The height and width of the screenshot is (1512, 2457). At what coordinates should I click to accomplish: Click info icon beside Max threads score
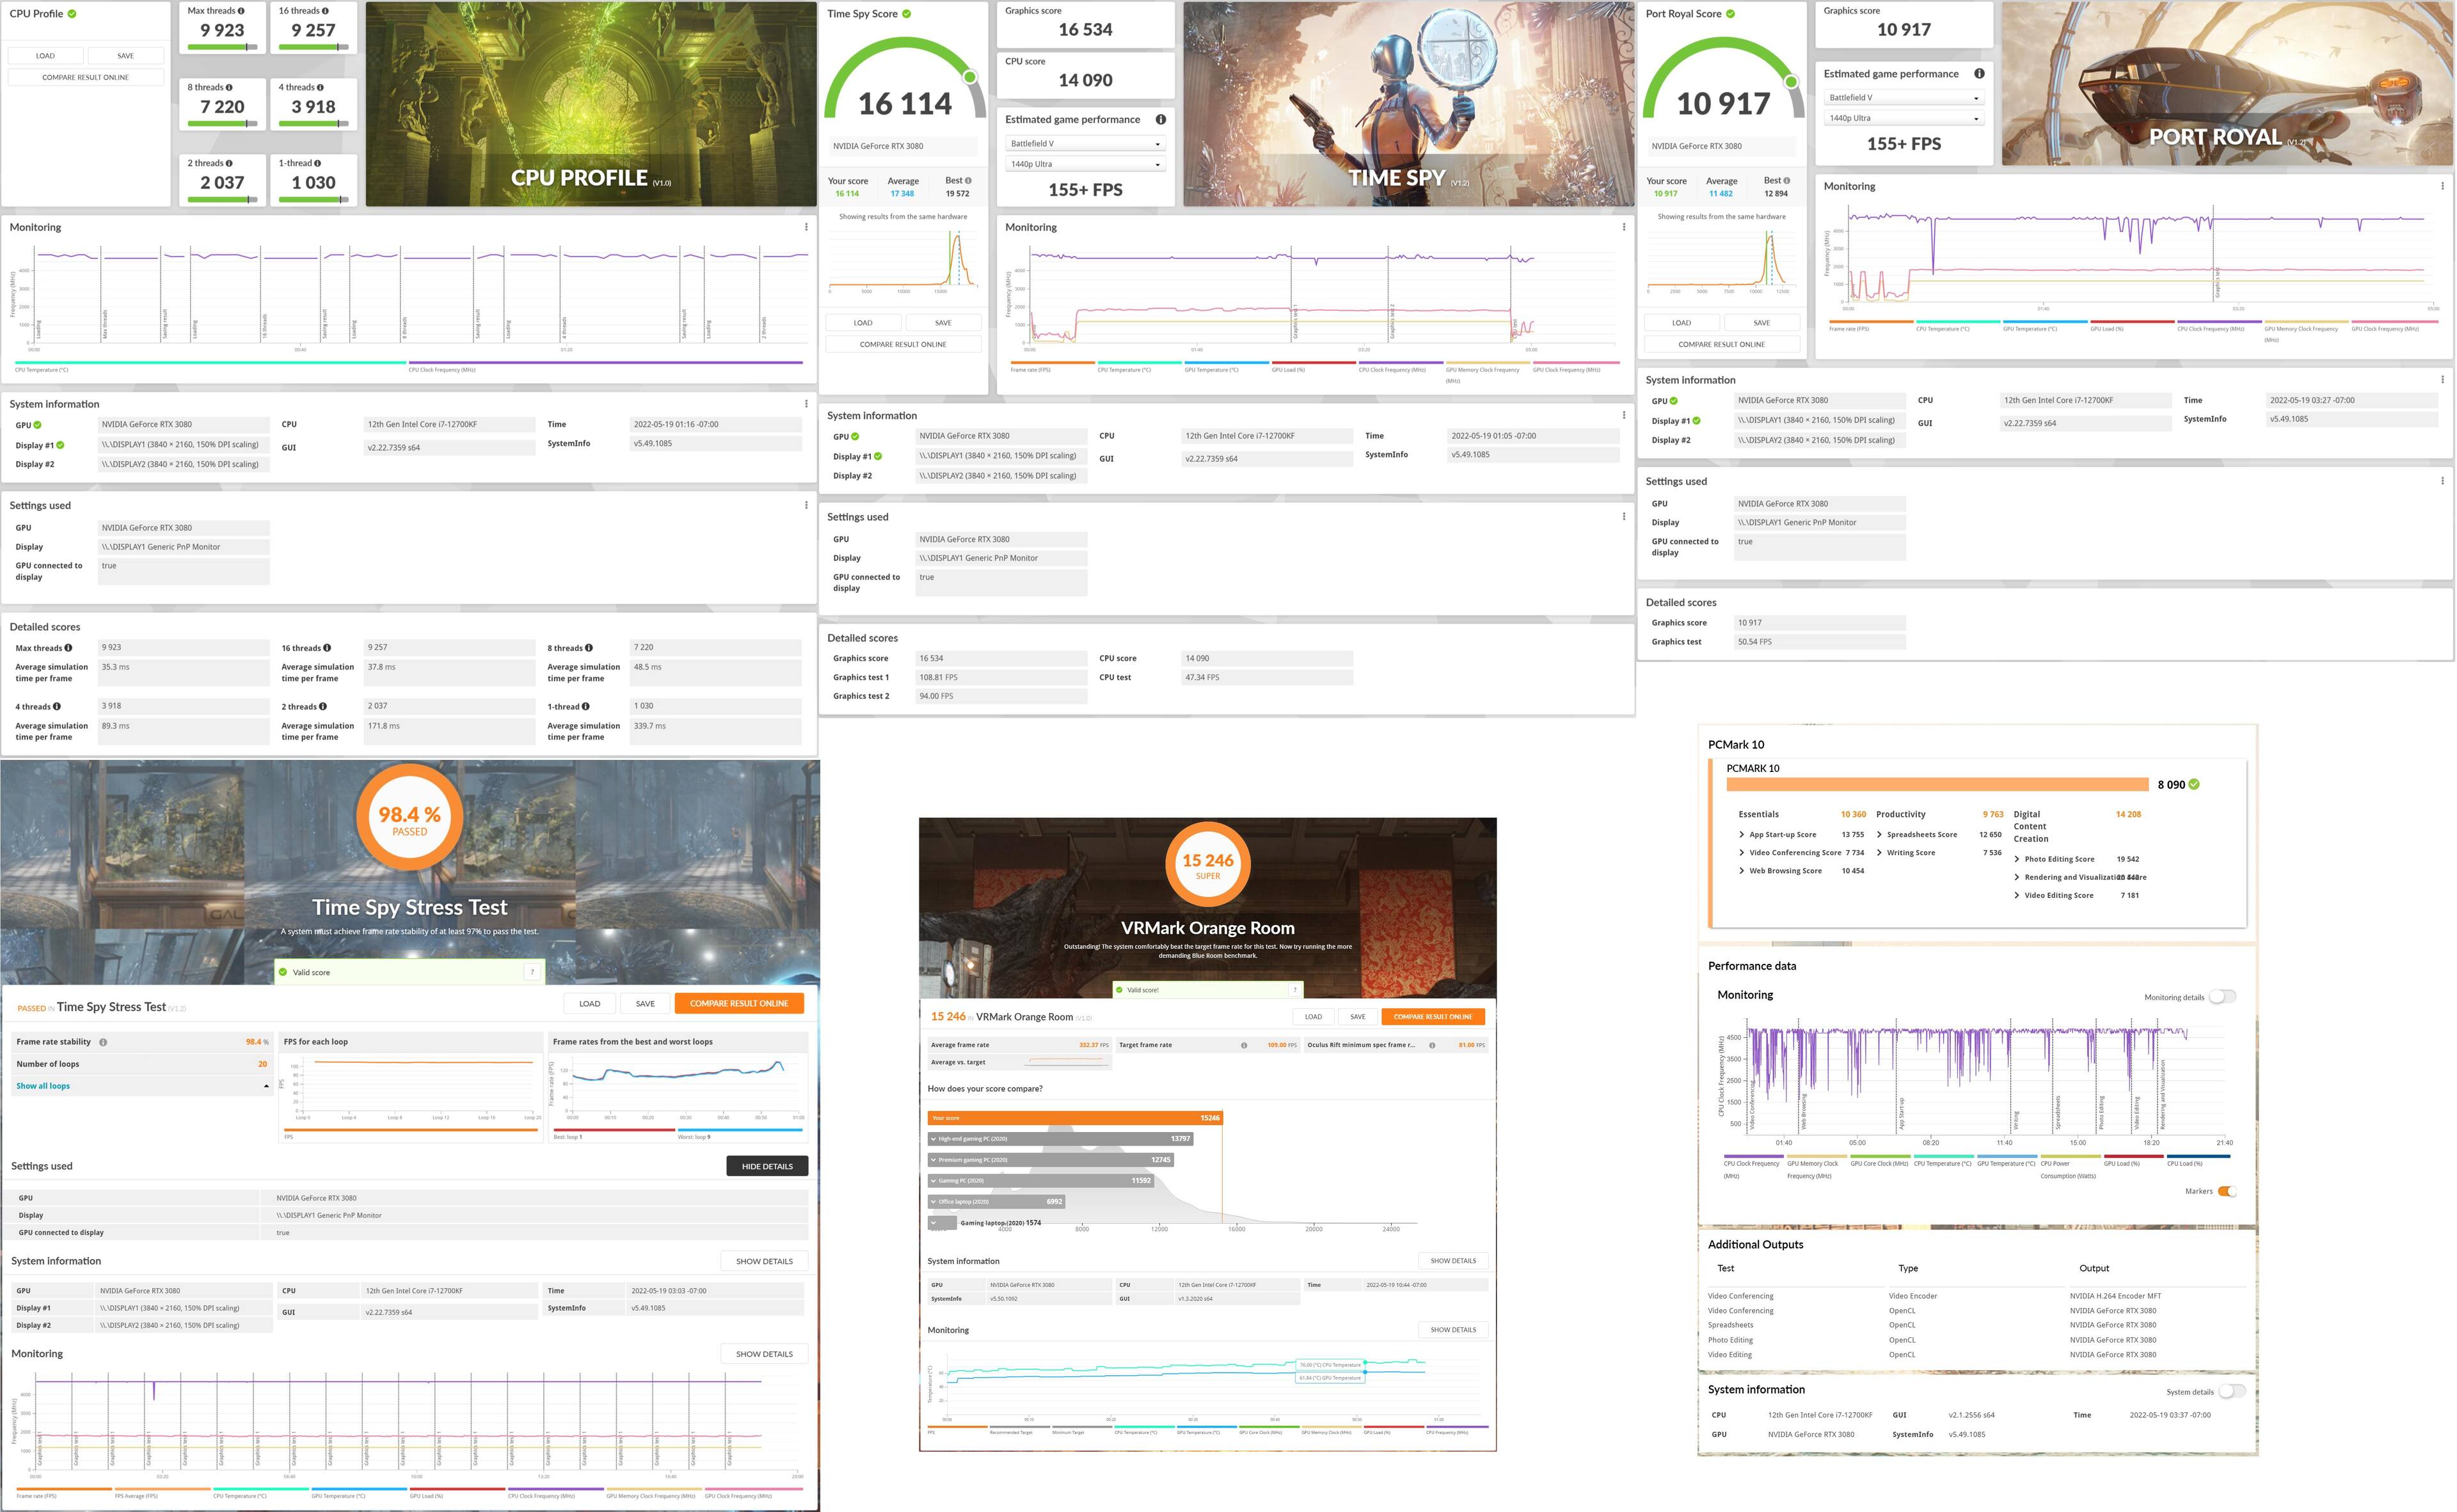(x=241, y=11)
